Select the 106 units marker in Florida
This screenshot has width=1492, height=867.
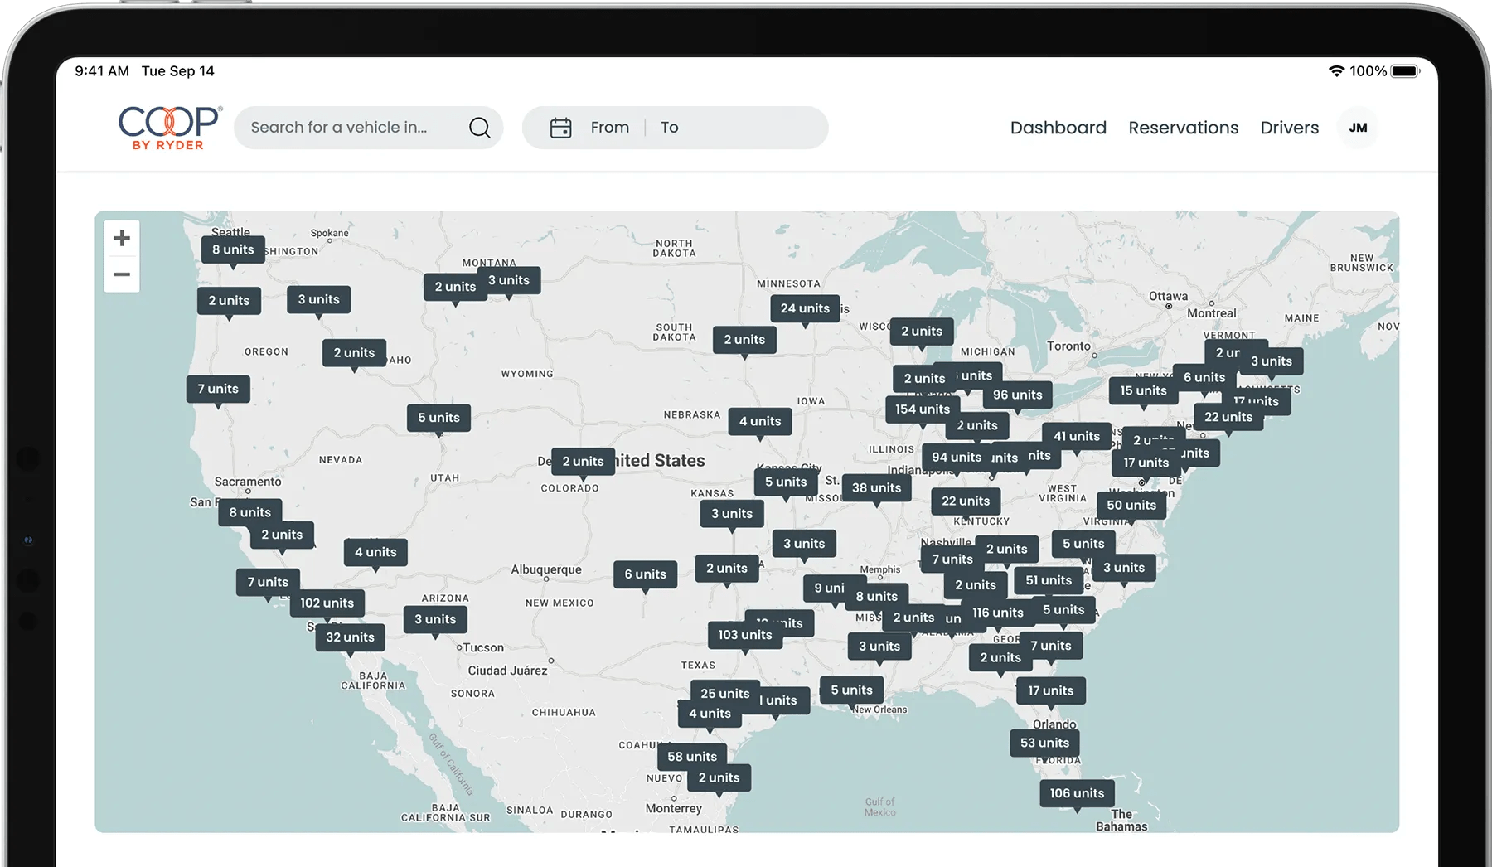(x=1077, y=794)
